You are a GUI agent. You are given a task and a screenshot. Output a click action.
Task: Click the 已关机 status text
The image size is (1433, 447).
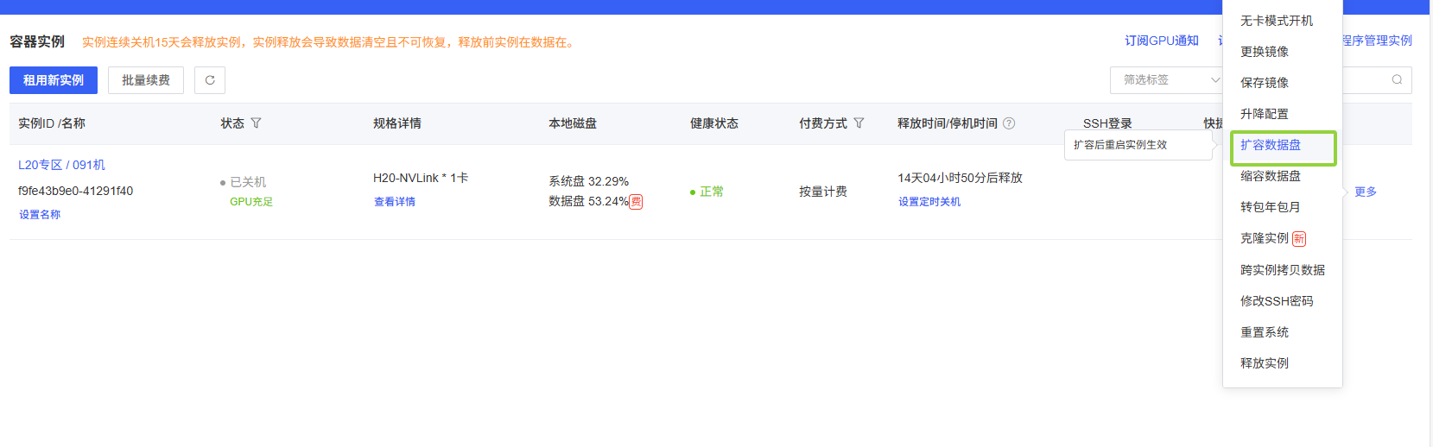pos(248,182)
